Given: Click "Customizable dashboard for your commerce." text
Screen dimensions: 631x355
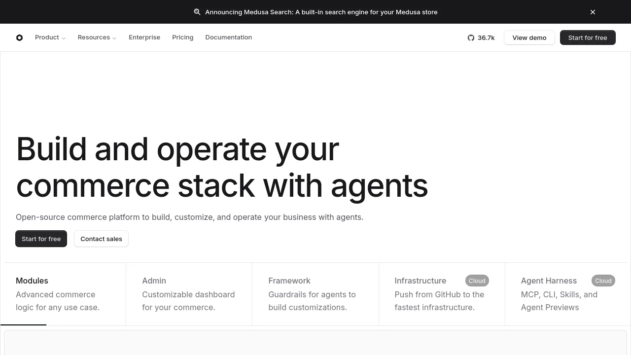Looking at the screenshot, I should tap(188, 301).
